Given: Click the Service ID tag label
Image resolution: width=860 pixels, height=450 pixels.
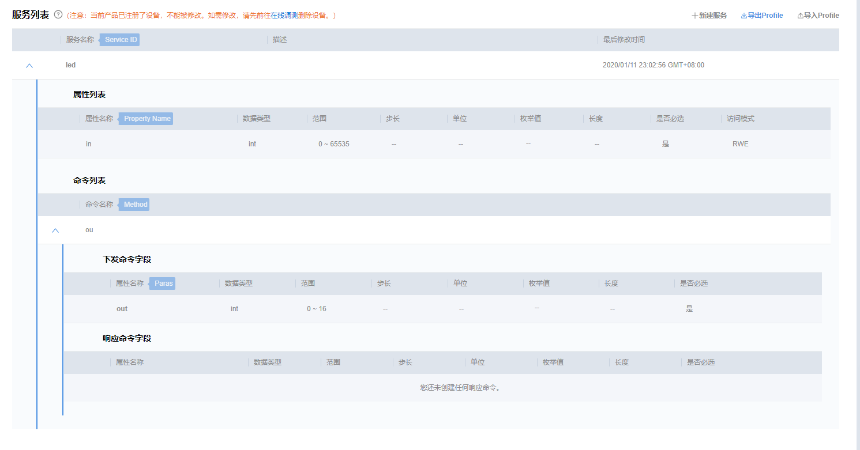Looking at the screenshot, I should [121, 40].
